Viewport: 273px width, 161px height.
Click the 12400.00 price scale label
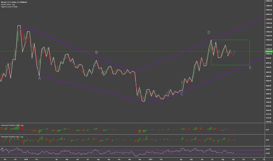pyautogui.click(x=269, y=45)
